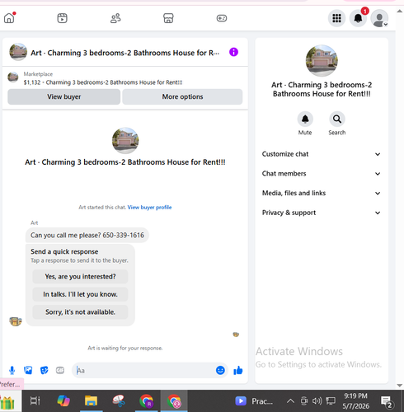Record a voice clip with microphone

point(12,371)
